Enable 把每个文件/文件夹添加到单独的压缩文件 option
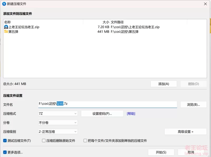211x157 pixels. 85,140
